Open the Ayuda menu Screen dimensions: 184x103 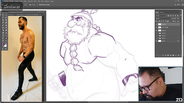(52, 1)
